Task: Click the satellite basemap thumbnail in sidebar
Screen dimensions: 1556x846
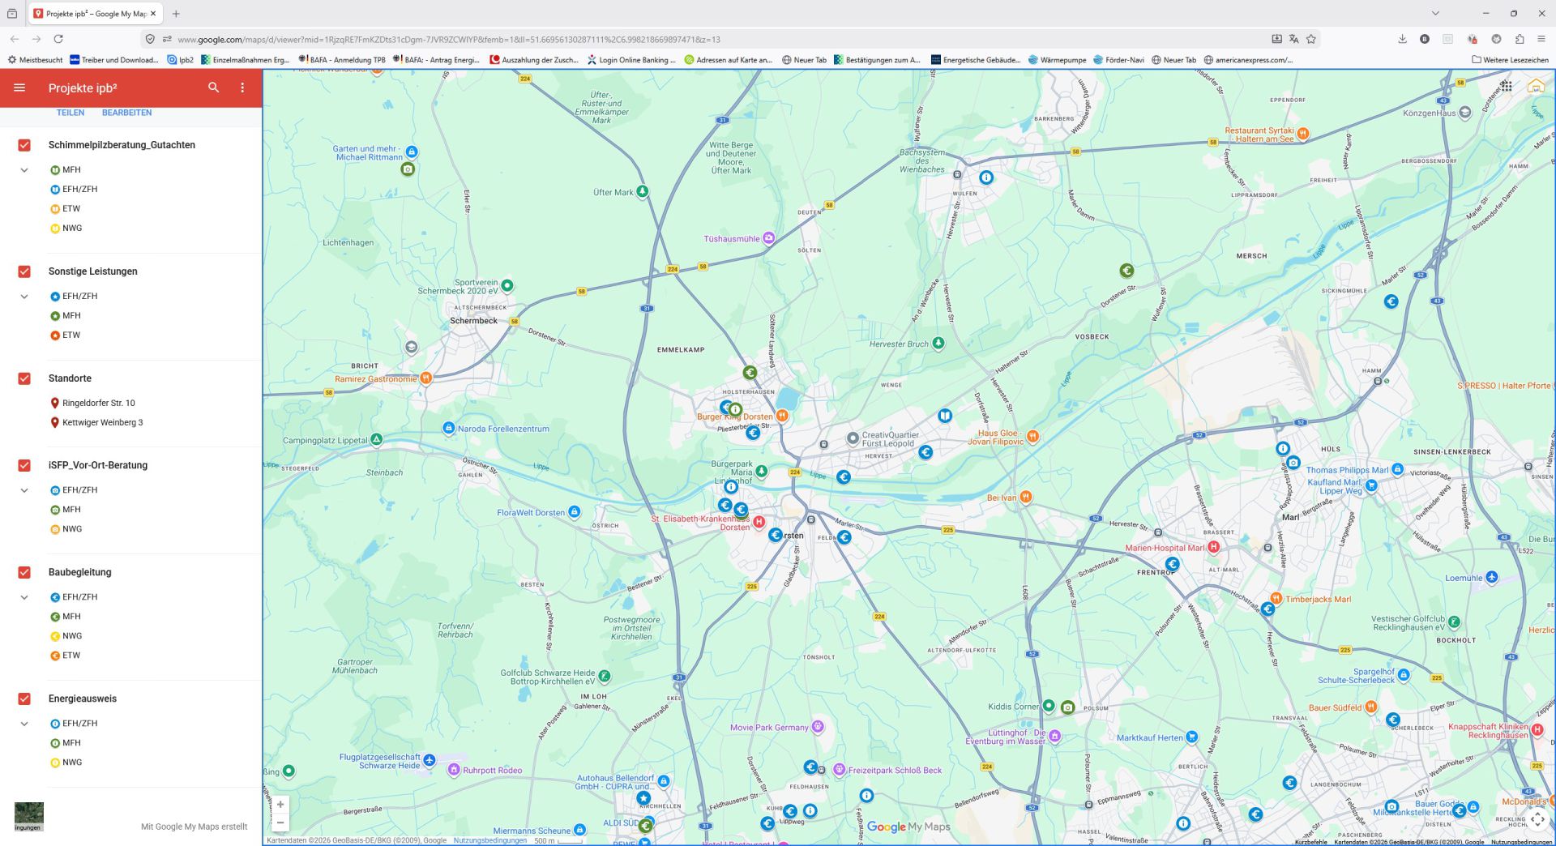Action: (x=29, y=816)
